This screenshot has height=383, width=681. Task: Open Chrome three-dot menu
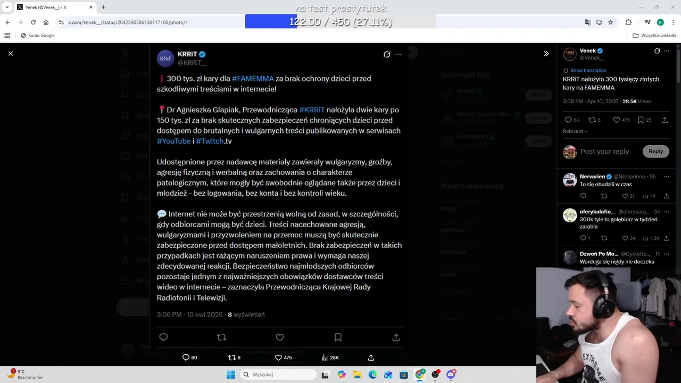click(x=673, y=22)
